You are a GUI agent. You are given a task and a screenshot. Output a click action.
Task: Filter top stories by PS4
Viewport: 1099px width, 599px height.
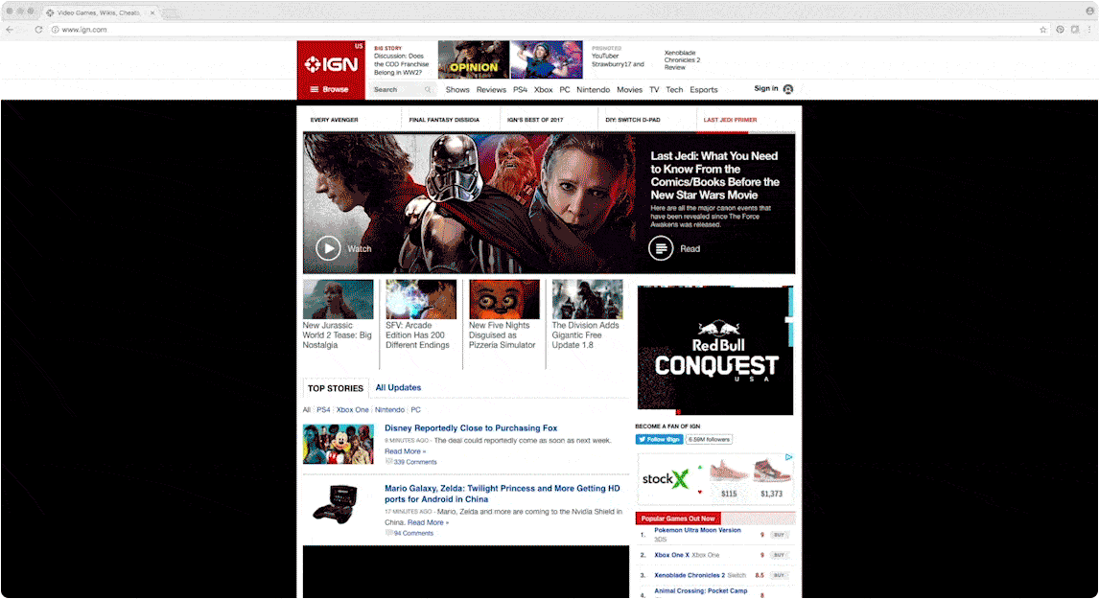coord(323,410)
